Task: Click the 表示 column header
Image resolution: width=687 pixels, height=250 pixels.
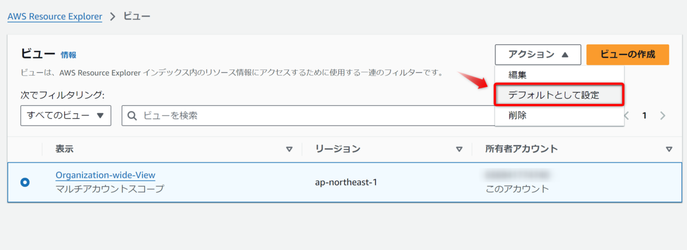Action: [x=65, y=149]
